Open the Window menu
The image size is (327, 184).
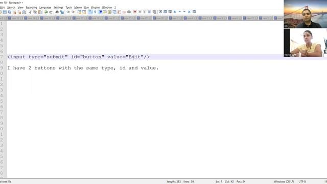pos(107,7)
